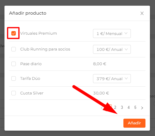This screenshot has width=155, height=136.
Task: Go to the next page arrow
Action: pyautogui.click(x=142, y=108)
